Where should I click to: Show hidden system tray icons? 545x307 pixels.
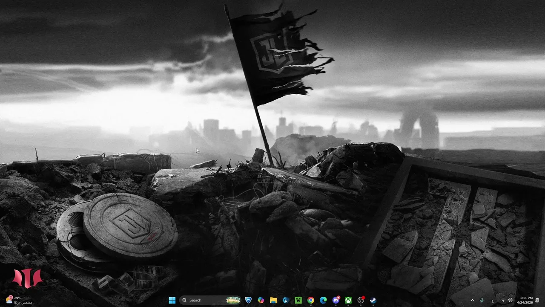[472, 300]
